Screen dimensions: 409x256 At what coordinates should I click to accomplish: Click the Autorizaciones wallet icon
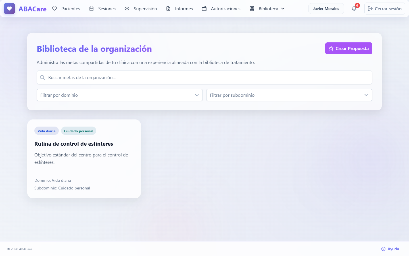point(204,9)
